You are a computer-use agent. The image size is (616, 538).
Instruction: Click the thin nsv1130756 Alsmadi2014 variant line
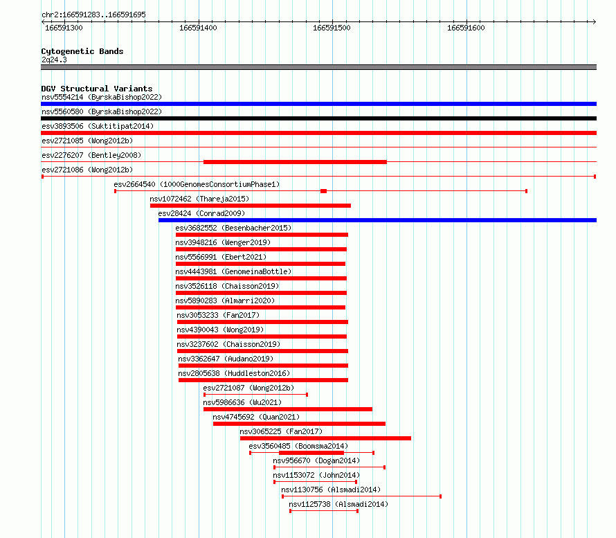[362, 496]
